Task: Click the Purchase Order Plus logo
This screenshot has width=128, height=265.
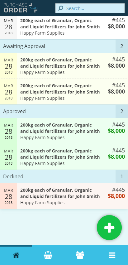Action: (21, 8)
